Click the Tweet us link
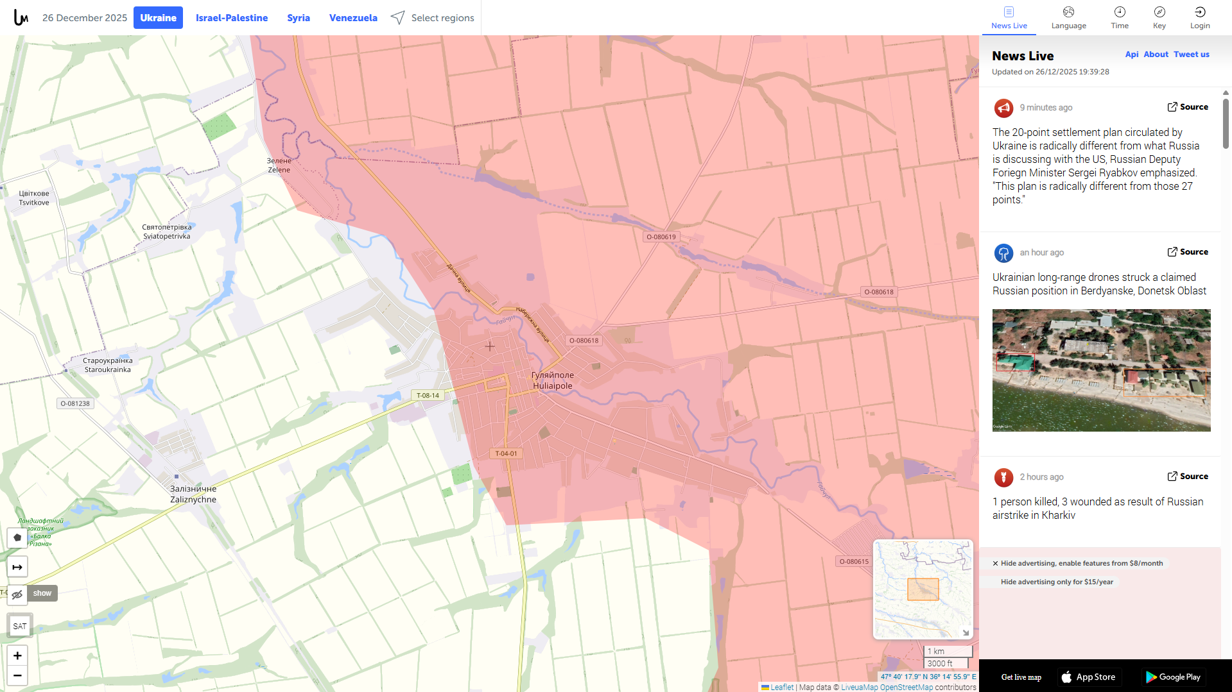 click(1192, 55)
